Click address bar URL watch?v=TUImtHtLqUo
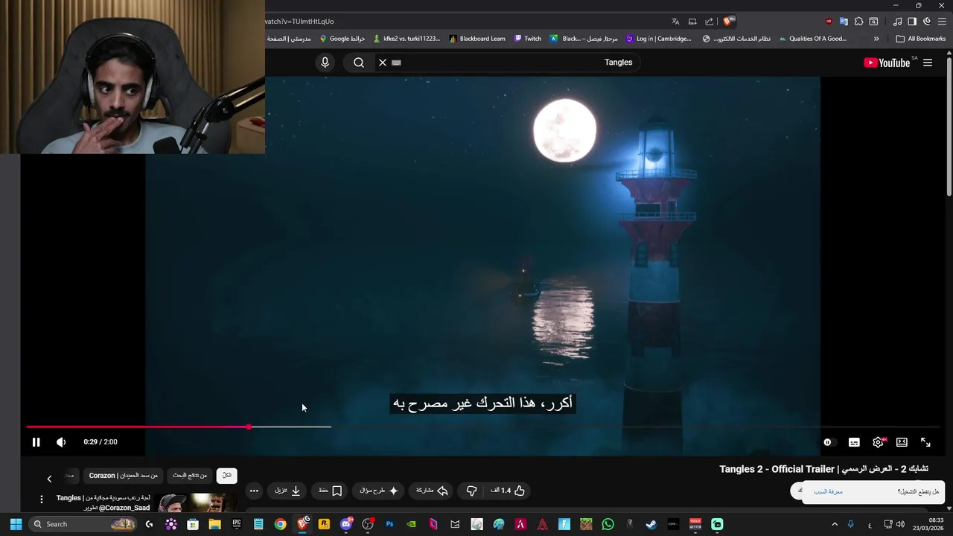 coord(299,22)
